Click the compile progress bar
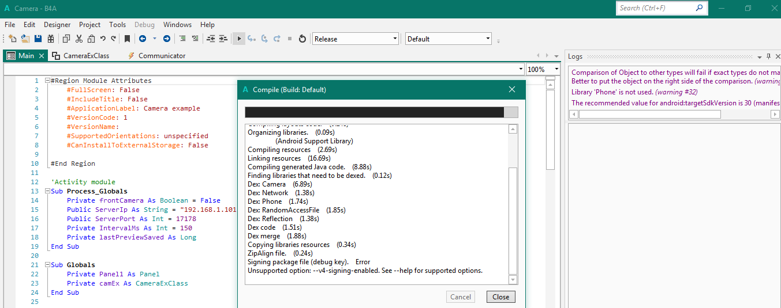The height and width of the screenshot is (308, 781). [381, 112]
